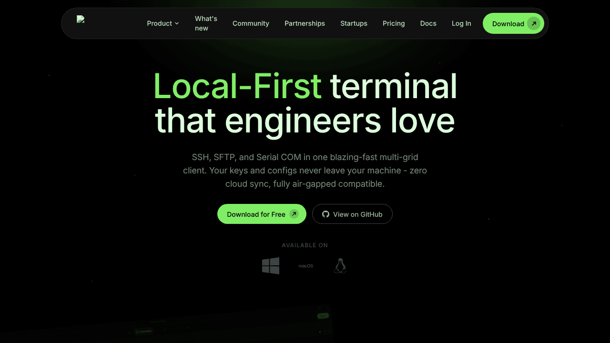Expand the Product menu chevron

pyautogui.click(x=177, y=23)
